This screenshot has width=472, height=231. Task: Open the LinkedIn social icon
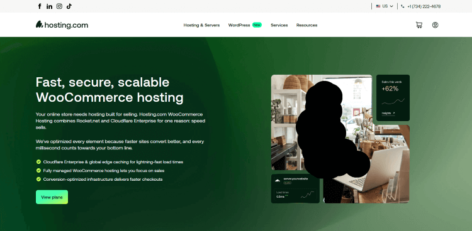(x=49, y=6)
